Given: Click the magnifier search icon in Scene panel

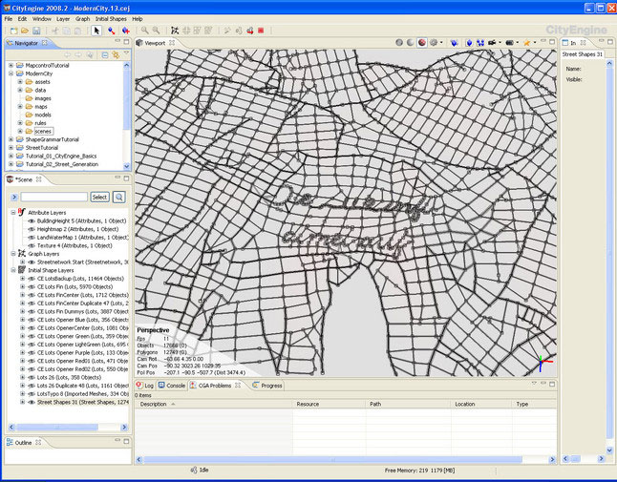Looking at the screenshot, I should 119,197.
